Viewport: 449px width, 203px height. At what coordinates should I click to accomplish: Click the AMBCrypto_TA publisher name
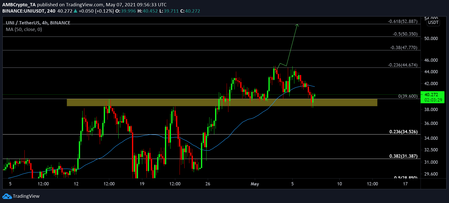[x=19, y=5]
